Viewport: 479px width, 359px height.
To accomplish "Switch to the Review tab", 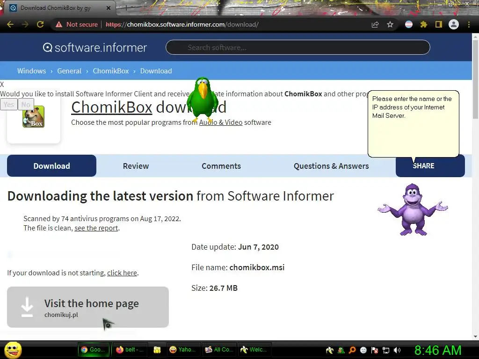I will point(136,166).
